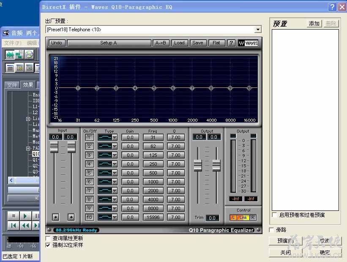The width and height of the screenshot is (347, 262).
Task: Expand the Lin tree node in effects list
Action: point(28,119)
